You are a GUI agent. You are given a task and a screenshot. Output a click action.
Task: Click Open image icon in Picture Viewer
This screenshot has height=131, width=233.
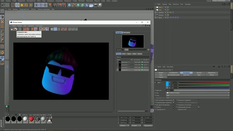(x=12, y=29)
